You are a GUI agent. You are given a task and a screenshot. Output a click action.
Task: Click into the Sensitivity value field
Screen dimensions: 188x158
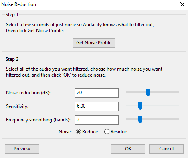click(97, 106)
